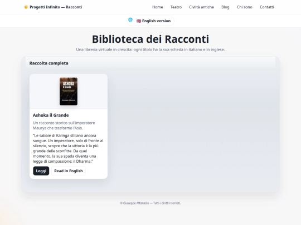Click the 'Una libreria virtuale in crescita' subtitle
The image size is (301, 225).
(151, 49)
